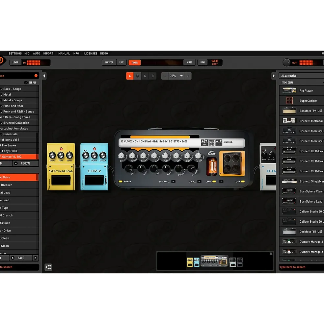This screenshot has height=324, width=324.
Task: Toggle the MASTER button
Action: pyautogui.click(x=109, y=62)
